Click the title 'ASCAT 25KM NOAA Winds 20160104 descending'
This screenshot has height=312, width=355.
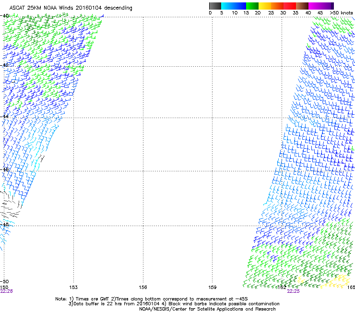[x=71, y=8]
